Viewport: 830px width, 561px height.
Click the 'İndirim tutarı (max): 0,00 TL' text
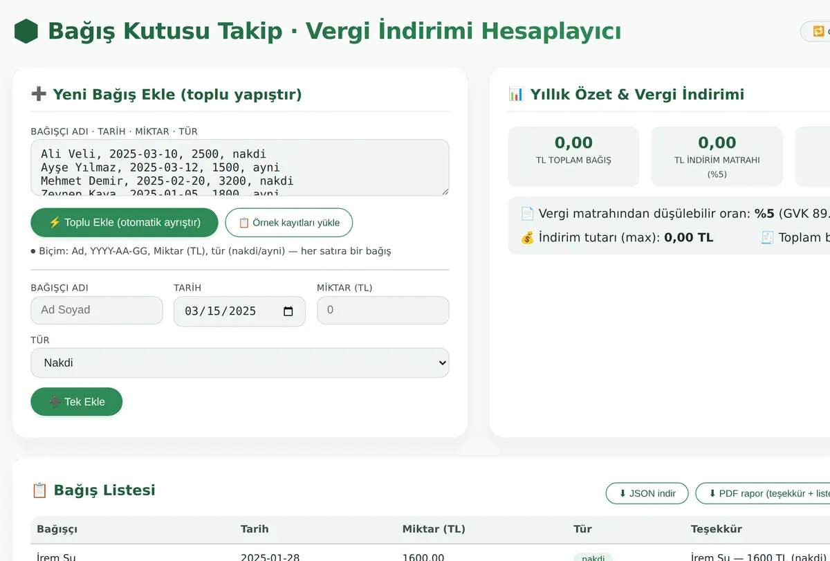pyautogui.click(x=626, y=237)
